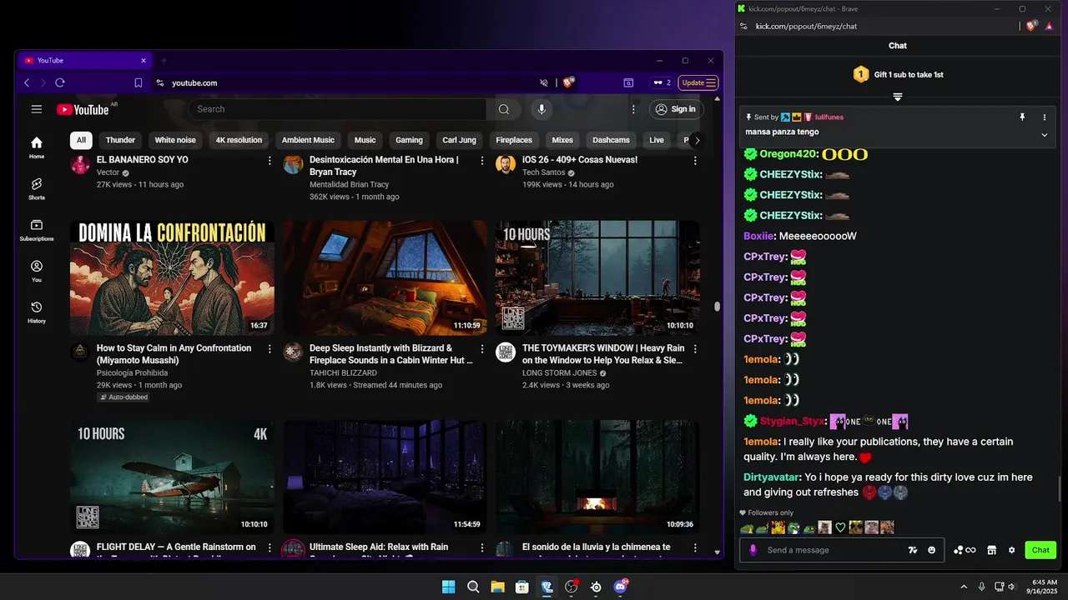Open File Explorer from the taskbar
Screen dimensions: 1068x600
tap(497, 587)
